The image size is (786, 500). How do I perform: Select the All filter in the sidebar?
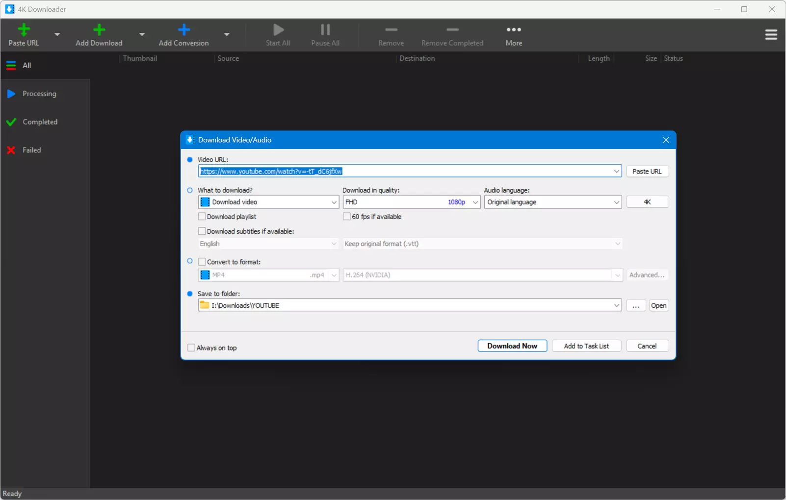click(45, 65)
